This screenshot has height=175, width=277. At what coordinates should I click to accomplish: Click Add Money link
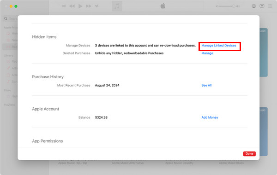pos(210,117)
